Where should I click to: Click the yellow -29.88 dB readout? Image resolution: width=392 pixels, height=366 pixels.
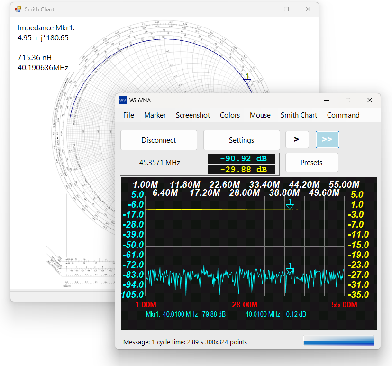pos(242,168)
